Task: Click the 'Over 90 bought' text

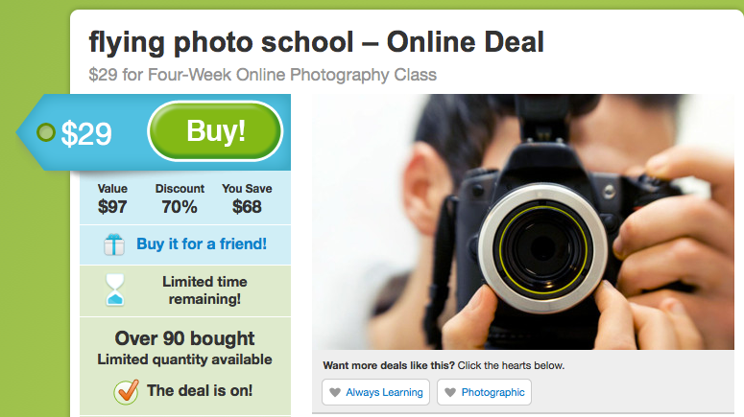Action: [184, 338]
